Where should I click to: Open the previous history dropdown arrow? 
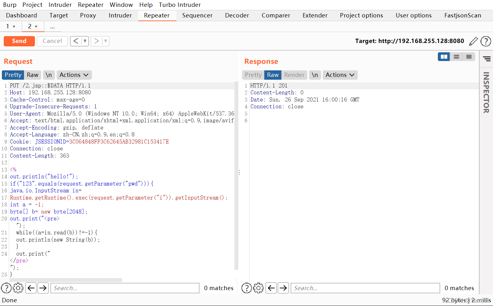pyautogui.click(x=85, y=41)
